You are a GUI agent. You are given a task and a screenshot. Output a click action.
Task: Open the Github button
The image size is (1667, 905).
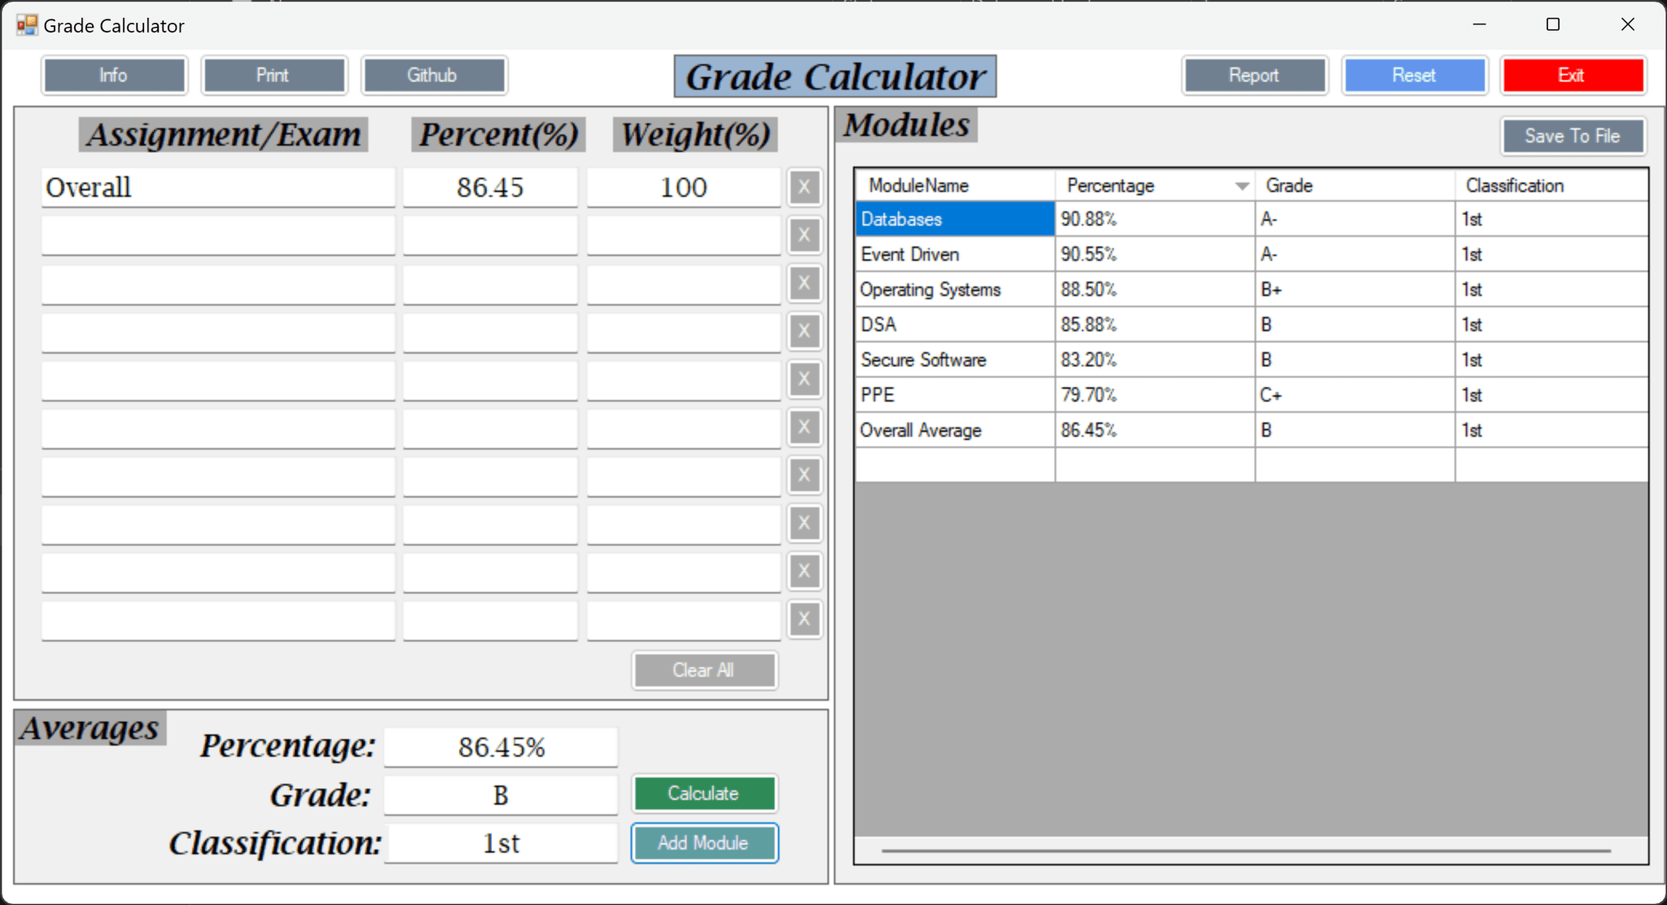434,76
